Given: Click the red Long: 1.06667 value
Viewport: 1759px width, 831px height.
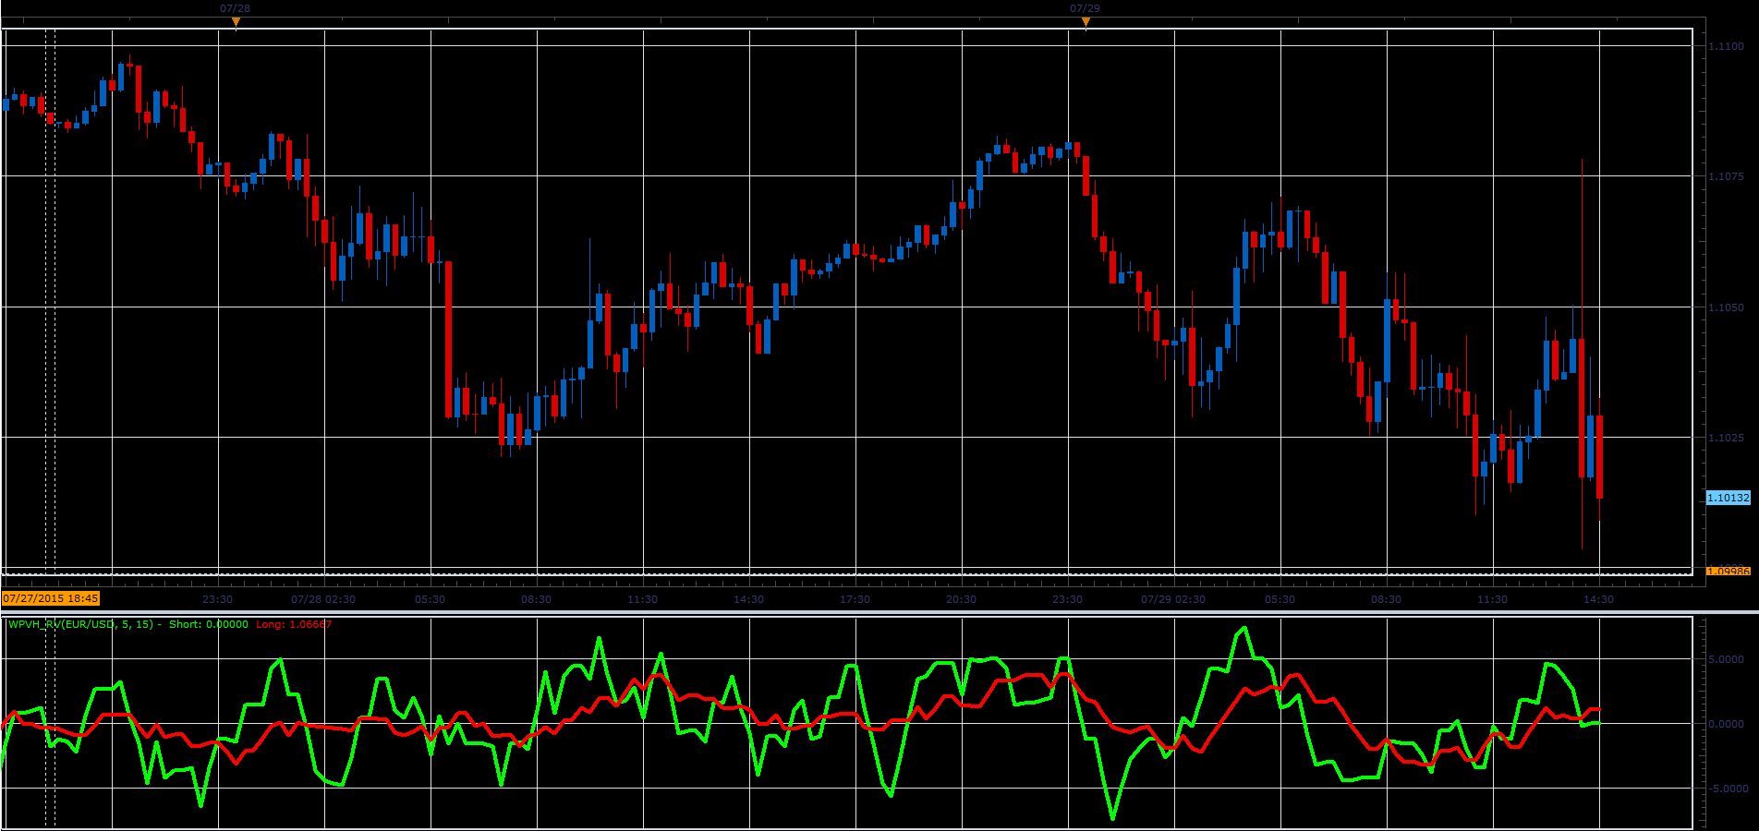Looking at the screenshot, I should tap(294, 624).
